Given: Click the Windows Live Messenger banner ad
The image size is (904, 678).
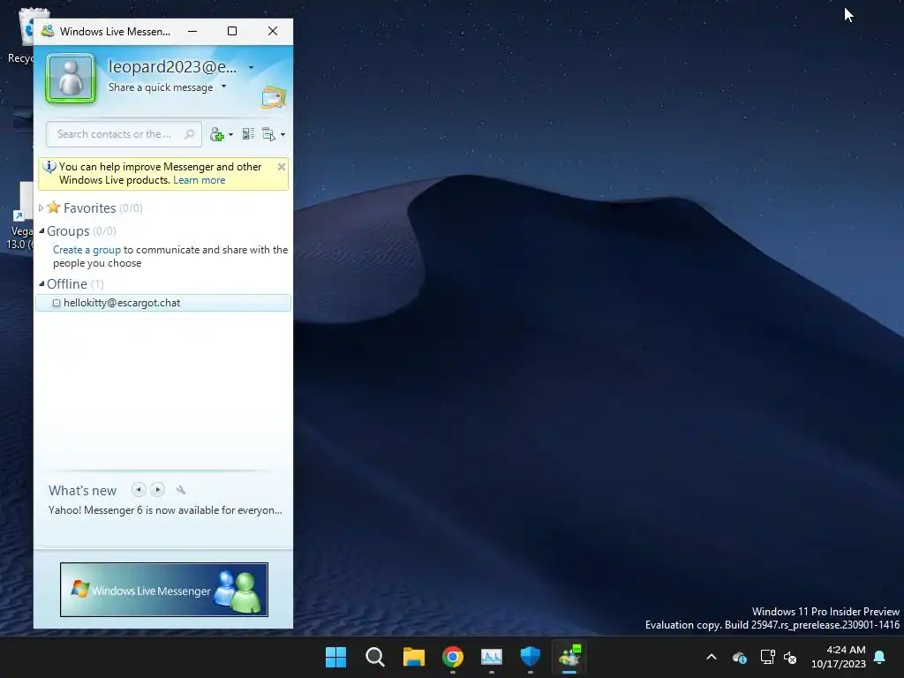Looking at the screenshot, I should (163, 590).
